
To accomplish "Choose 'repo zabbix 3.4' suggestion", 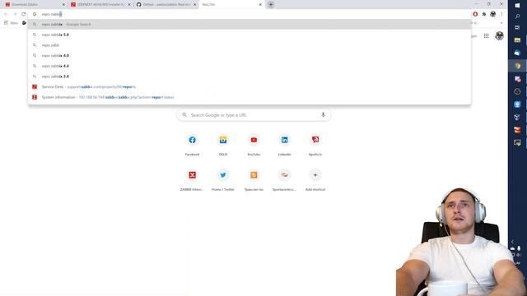I will click(x=250, y=76).
